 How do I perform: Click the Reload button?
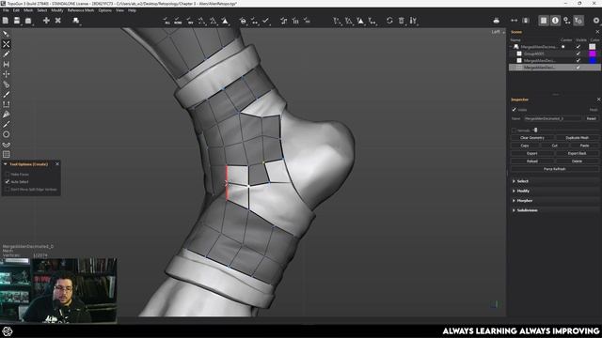coord(532,161)
